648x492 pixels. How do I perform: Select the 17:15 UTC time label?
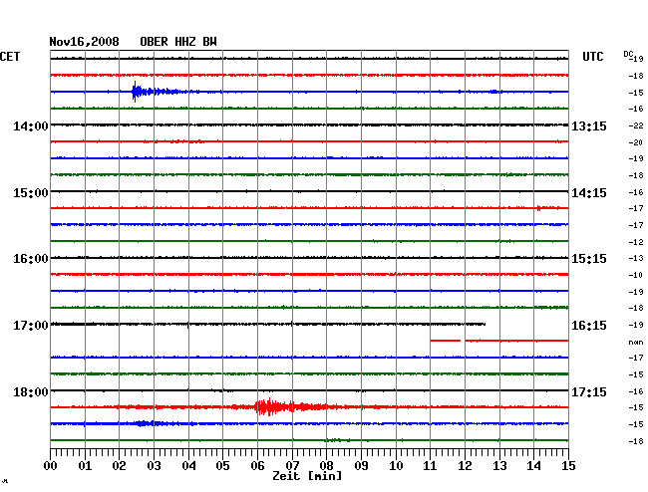589,391
